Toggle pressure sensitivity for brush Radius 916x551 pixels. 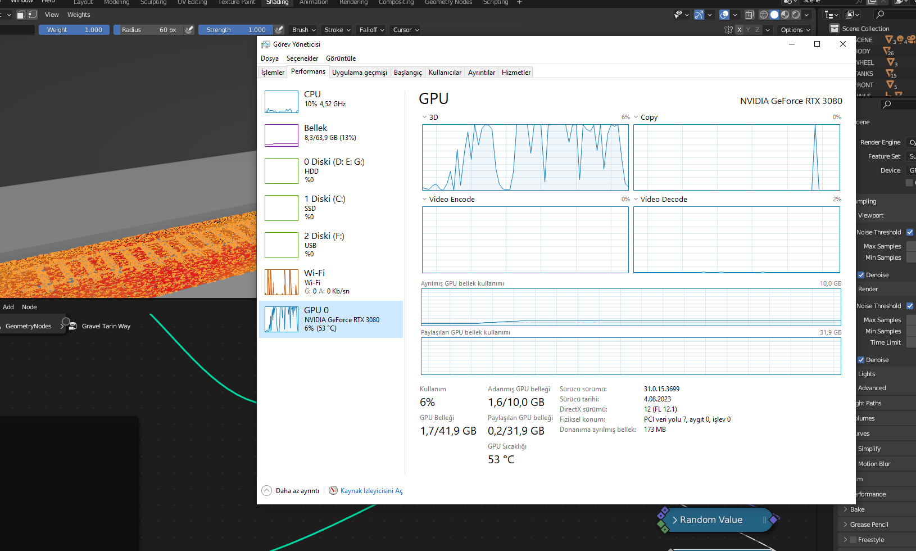(189, 30)
